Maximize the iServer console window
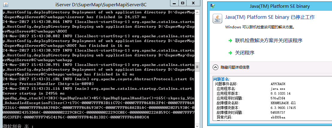The height and width of the screenshot is (128, 332). tap(183, 3)
